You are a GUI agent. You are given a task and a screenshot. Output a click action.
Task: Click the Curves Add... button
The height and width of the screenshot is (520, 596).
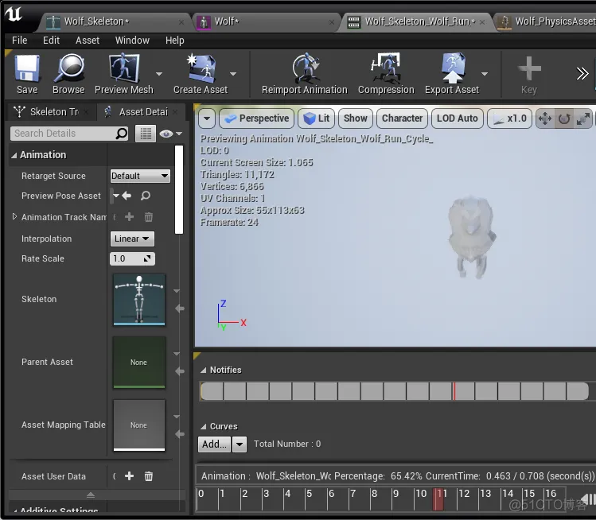[x=214, y=444]
